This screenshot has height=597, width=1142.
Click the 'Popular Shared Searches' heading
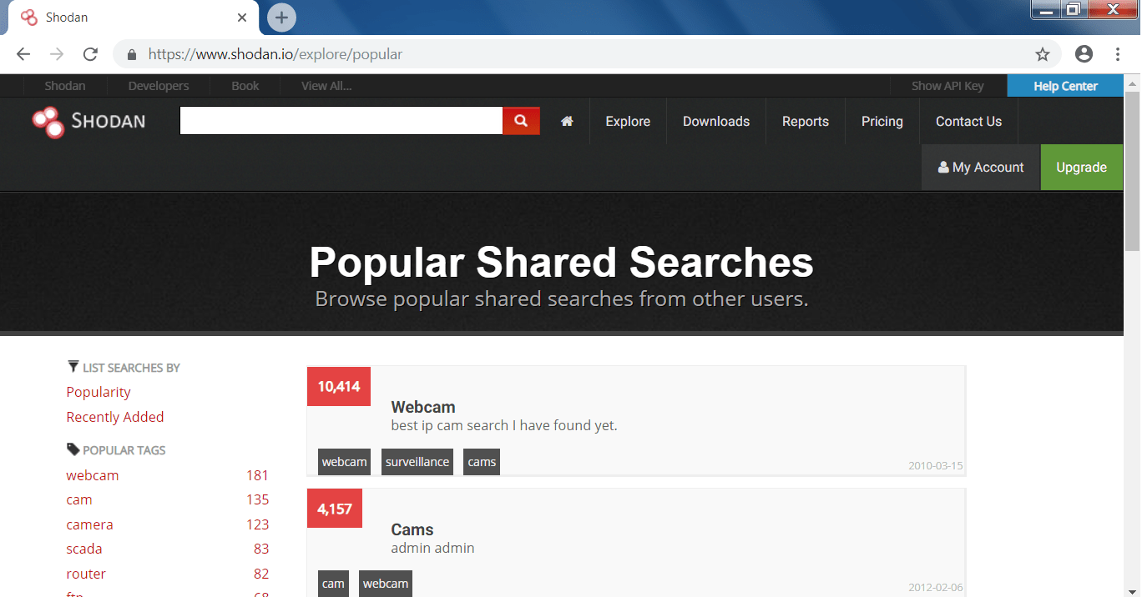(x=561, y=262)
